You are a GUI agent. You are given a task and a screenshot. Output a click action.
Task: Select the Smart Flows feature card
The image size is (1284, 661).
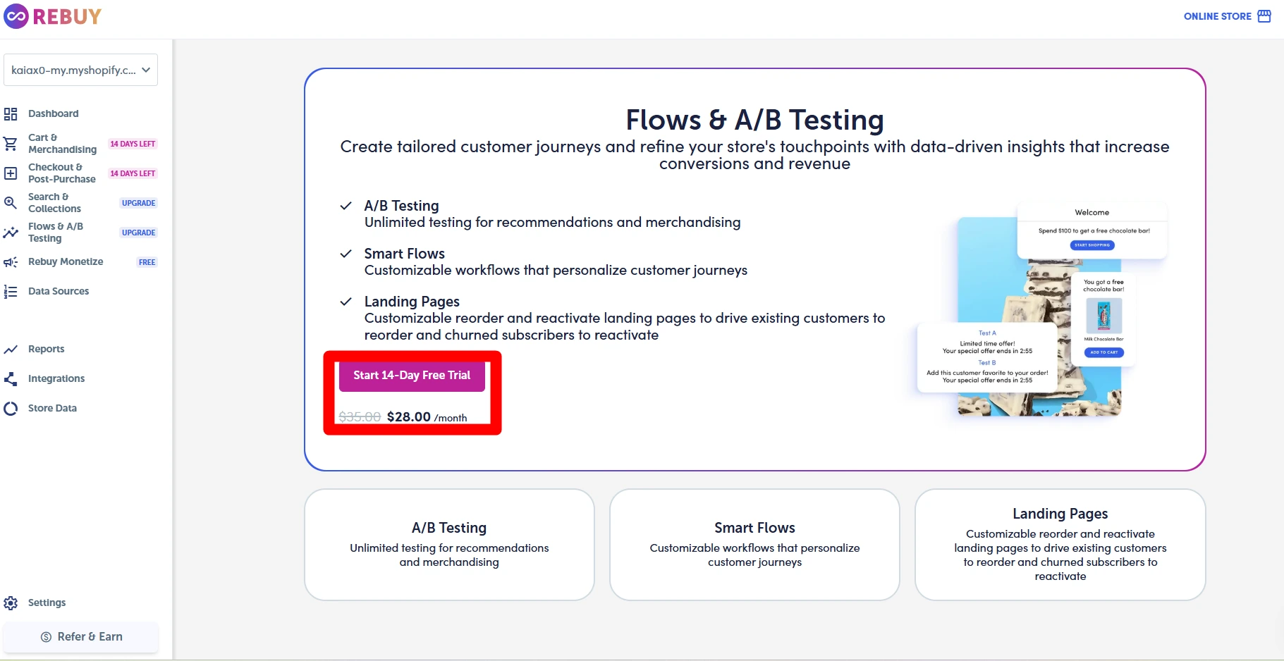754,545
